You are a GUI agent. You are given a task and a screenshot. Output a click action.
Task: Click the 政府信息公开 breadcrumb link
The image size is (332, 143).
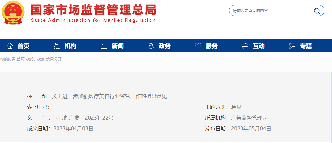(x=50, y=59)
